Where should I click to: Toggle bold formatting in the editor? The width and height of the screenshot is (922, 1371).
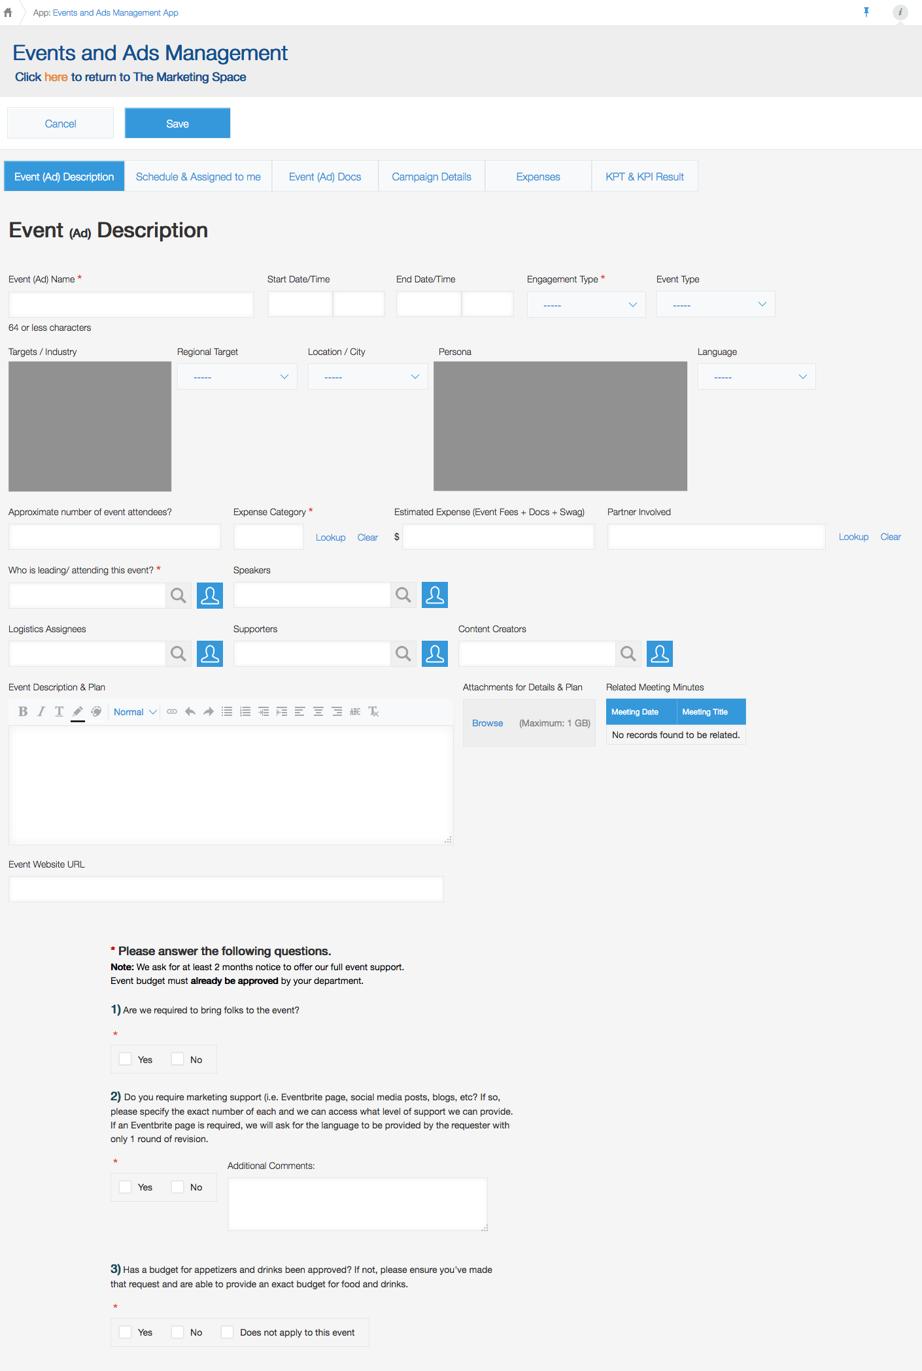tap(23, 711)
